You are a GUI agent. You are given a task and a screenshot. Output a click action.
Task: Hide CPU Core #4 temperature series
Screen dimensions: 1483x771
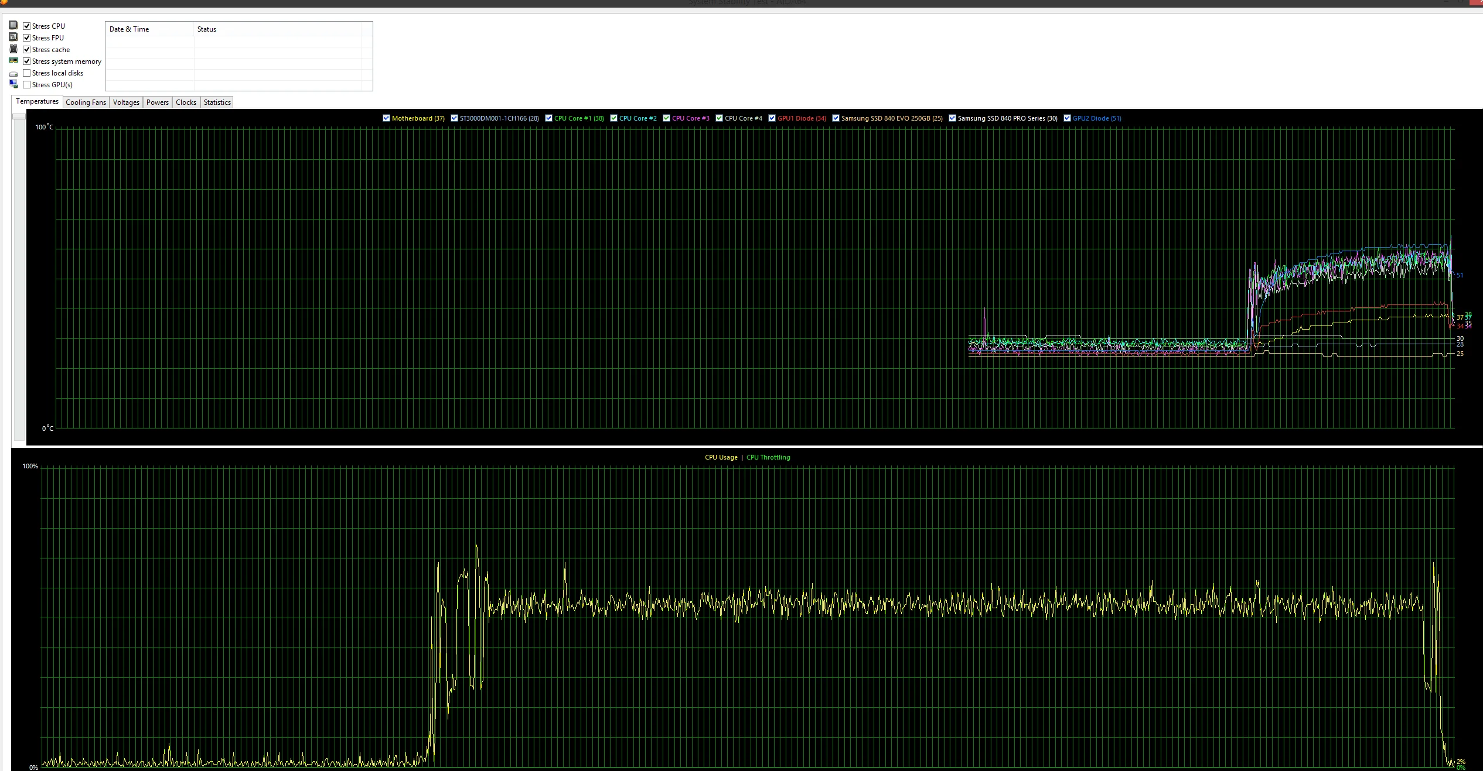[719, 118]
